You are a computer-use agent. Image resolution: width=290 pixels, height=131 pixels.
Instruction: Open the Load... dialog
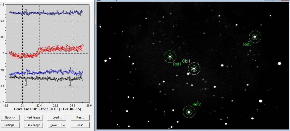coord(57,117)
